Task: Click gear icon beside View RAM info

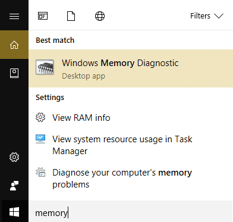Action: click(40, 117)
